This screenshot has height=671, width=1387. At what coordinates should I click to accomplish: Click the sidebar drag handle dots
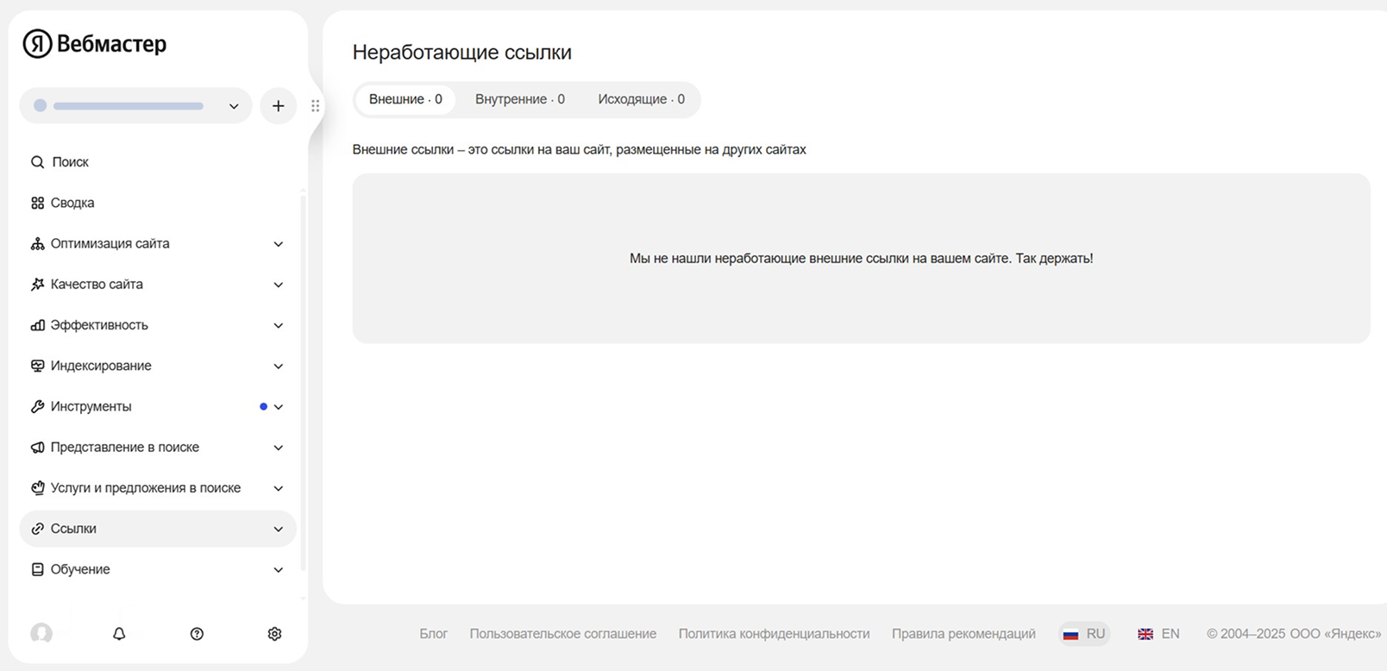[316, 106]
